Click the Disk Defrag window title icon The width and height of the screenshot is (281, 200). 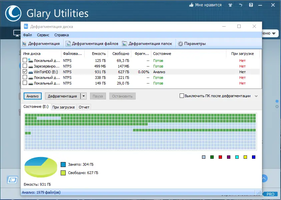(26, 26)
